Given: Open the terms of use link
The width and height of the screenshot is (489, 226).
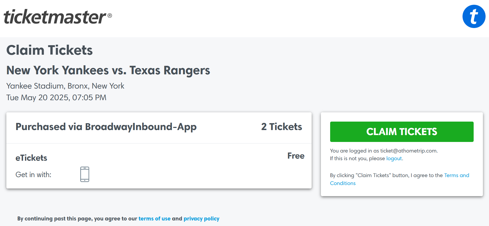Looking at the screenshot, I should pyautogui.click(x=154, y=219).
